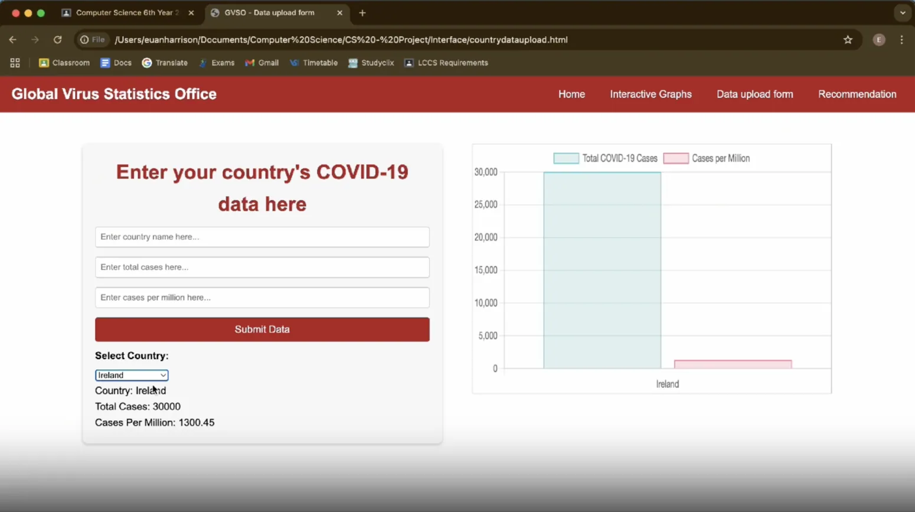Screen dimensions: 915x512
Task: Click the browser address bar URL
Action: coord(341,40)
